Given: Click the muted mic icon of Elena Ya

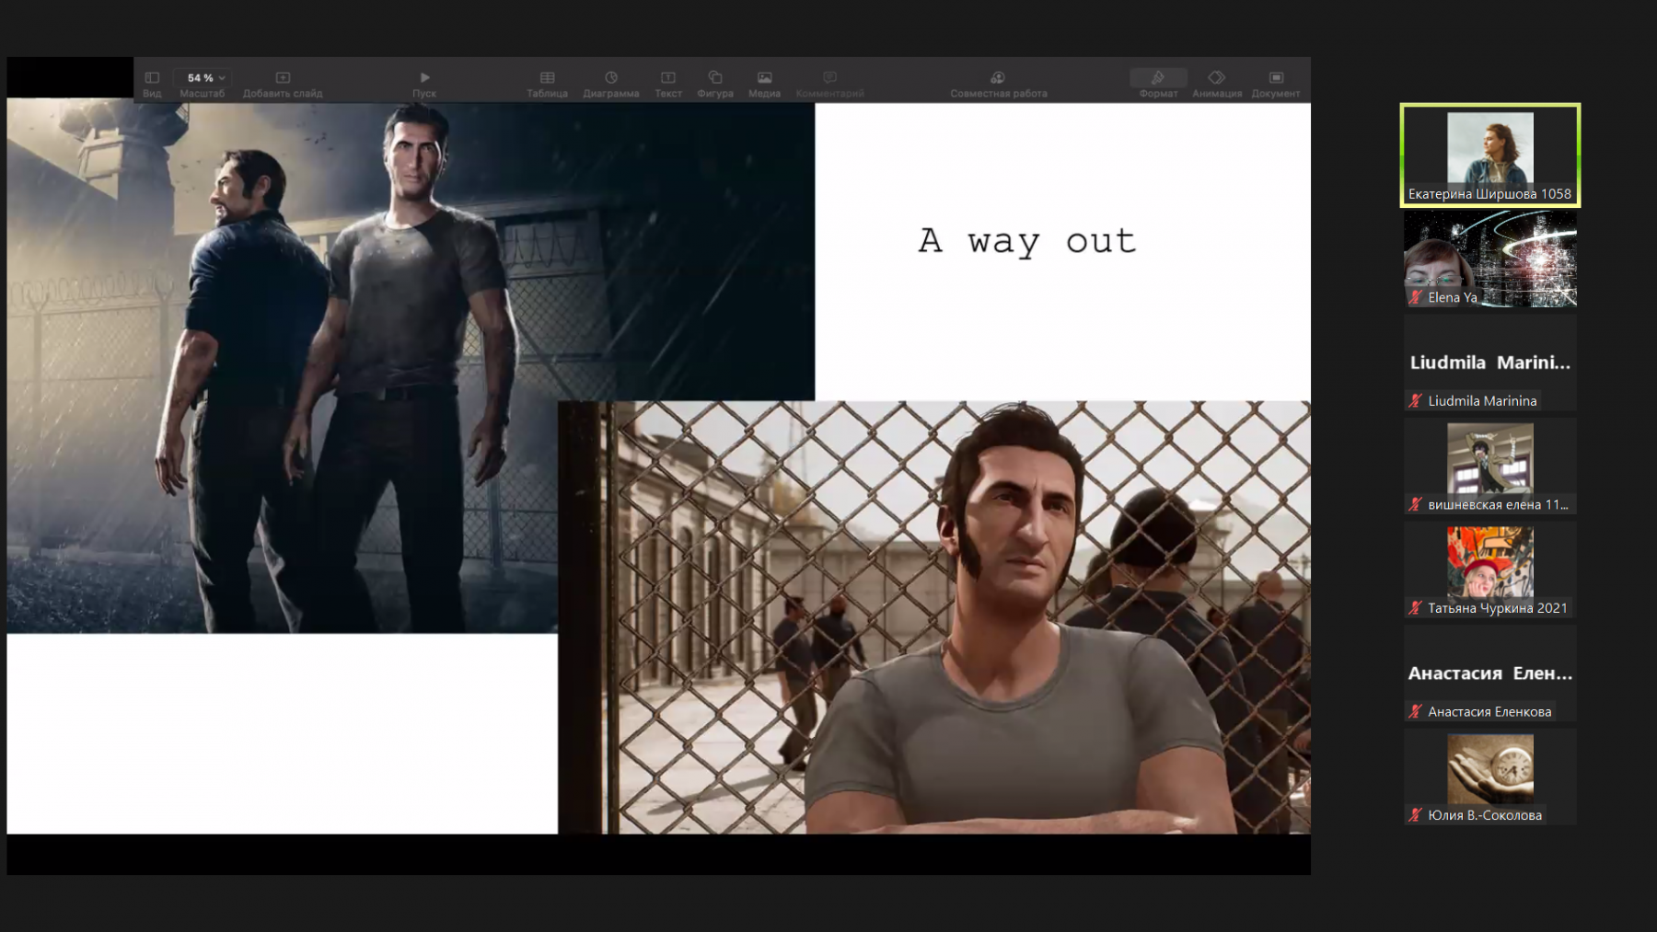Looking at the screenshot, I should pos(1416,297).
